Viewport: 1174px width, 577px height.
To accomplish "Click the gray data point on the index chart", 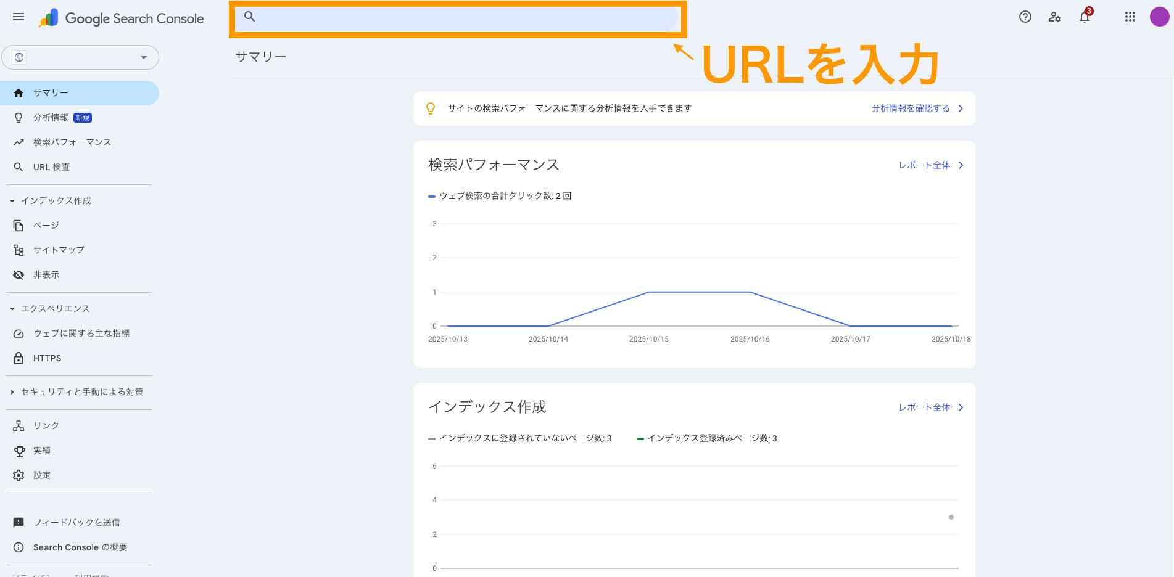I will 951,517.
